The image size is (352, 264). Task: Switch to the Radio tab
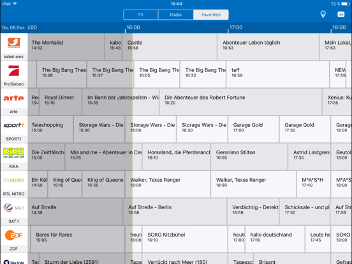click(x=175, y=15)
